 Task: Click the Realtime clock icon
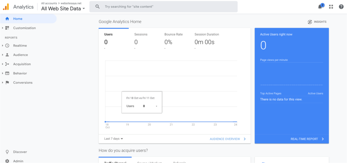click(7, 46)
